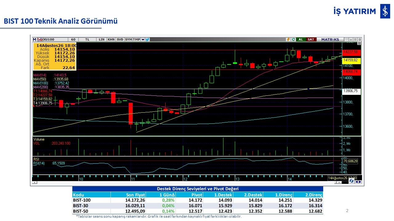This screenshot has height=221, width=394.
Task: Click the scroll-left arrow of horizontal scrollbar
Action: tap(34, 182)
